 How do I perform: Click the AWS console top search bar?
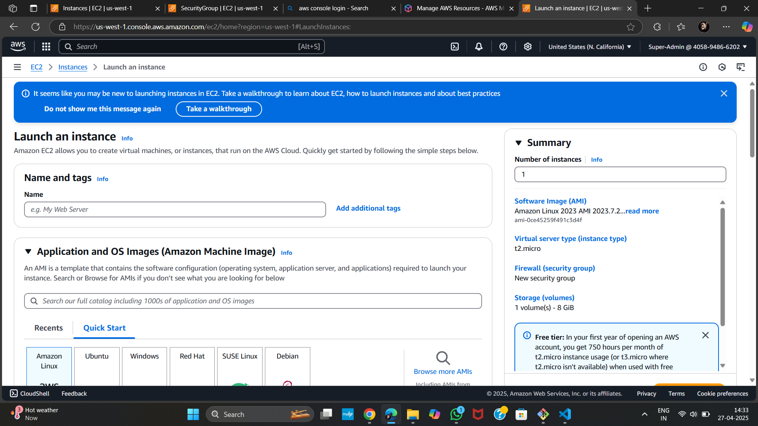tap(191, 47)
